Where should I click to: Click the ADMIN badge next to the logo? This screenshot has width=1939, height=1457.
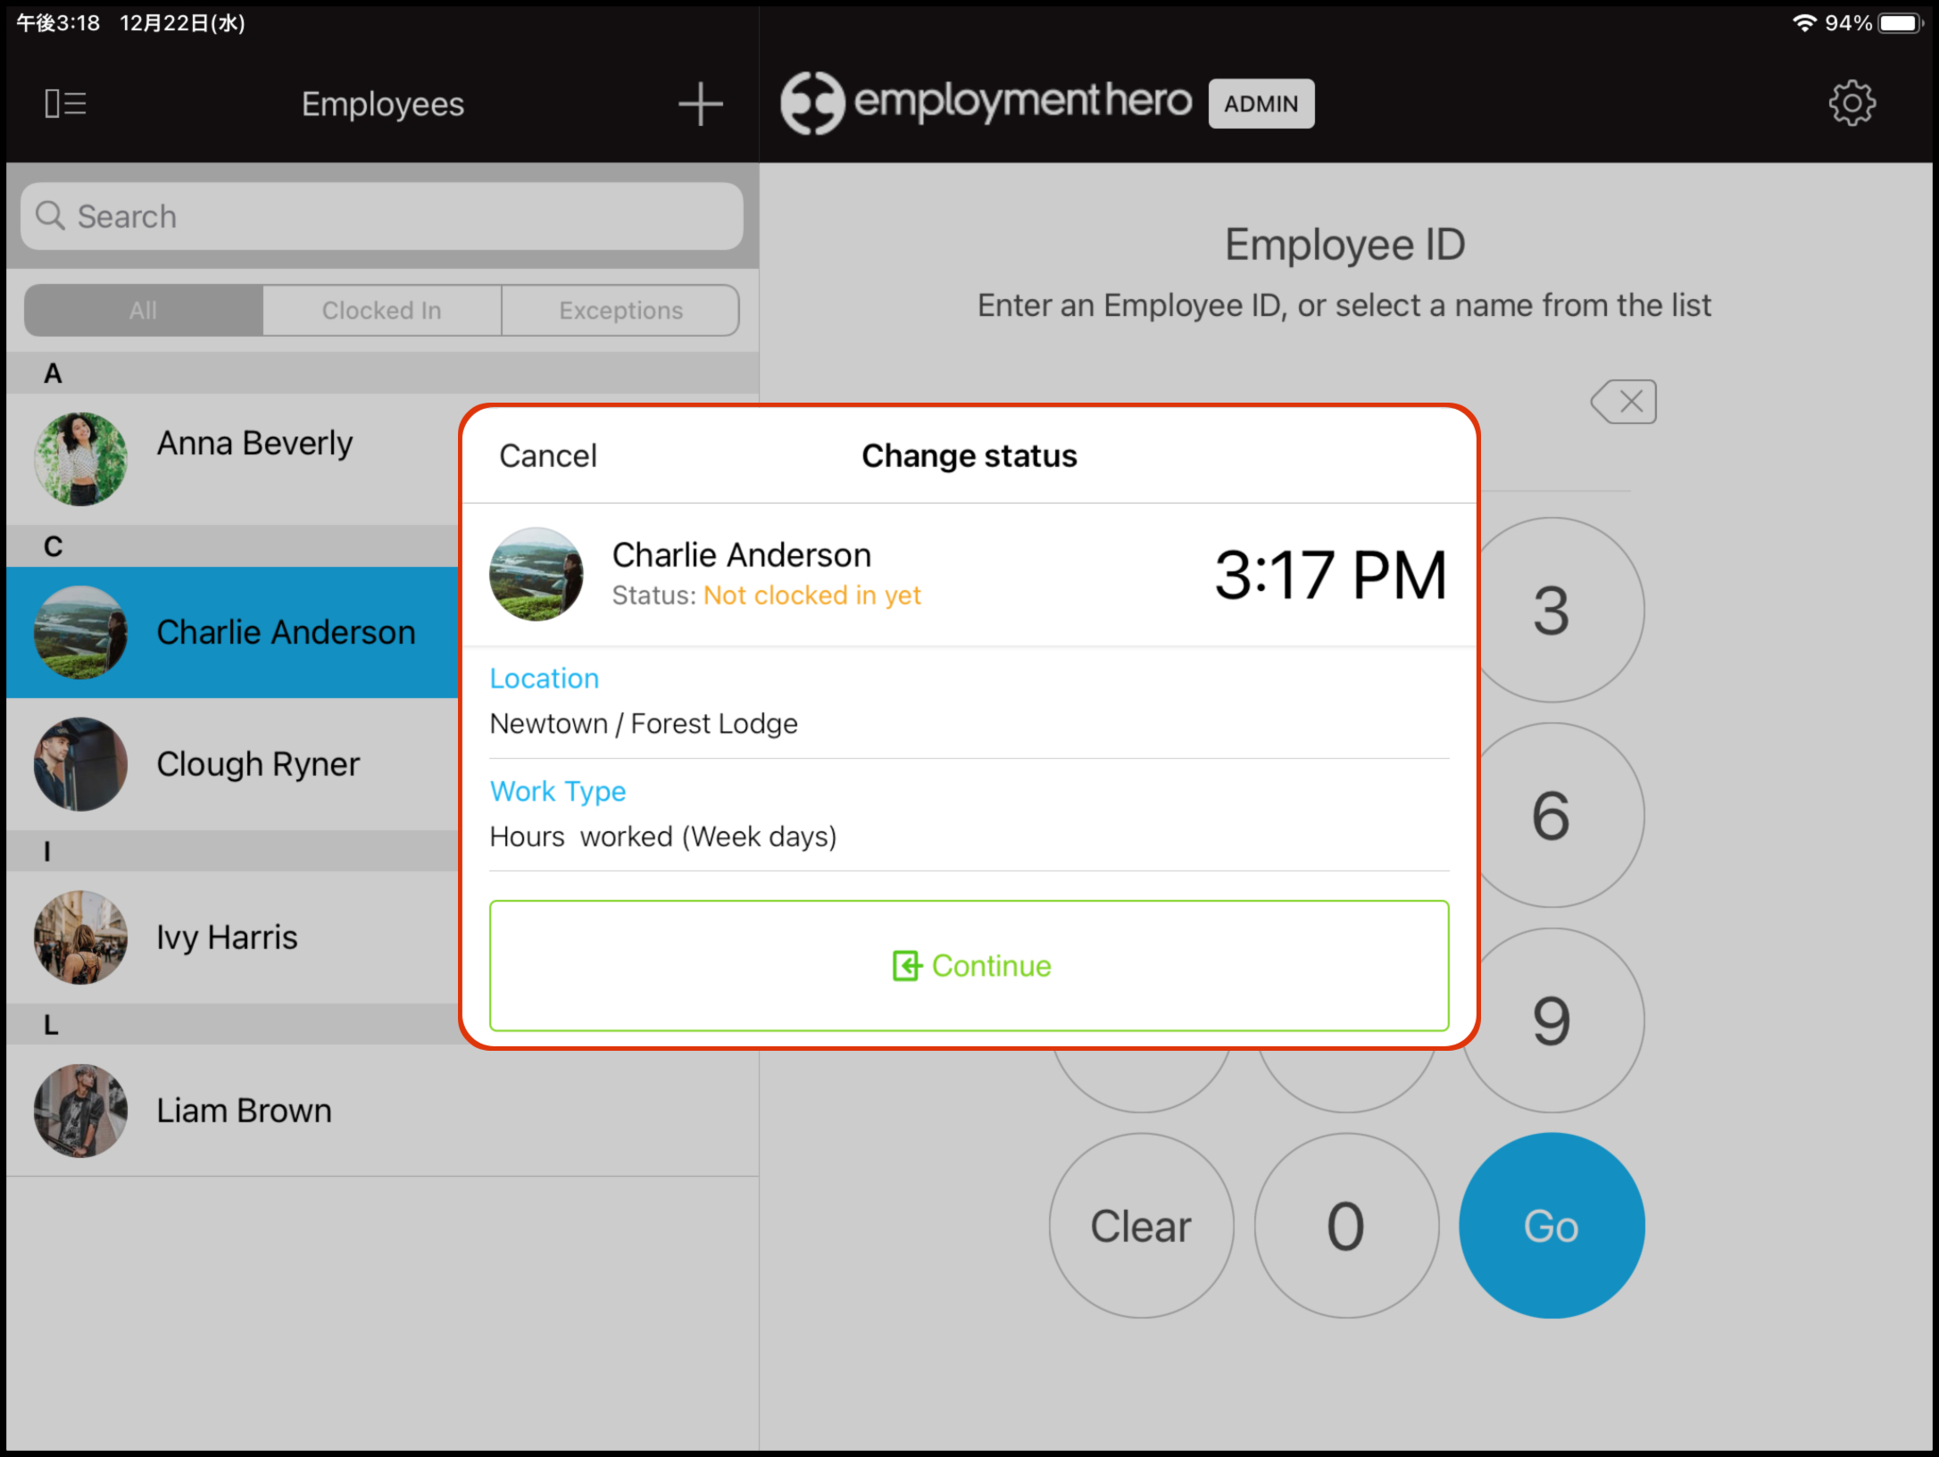[1261, 104]
